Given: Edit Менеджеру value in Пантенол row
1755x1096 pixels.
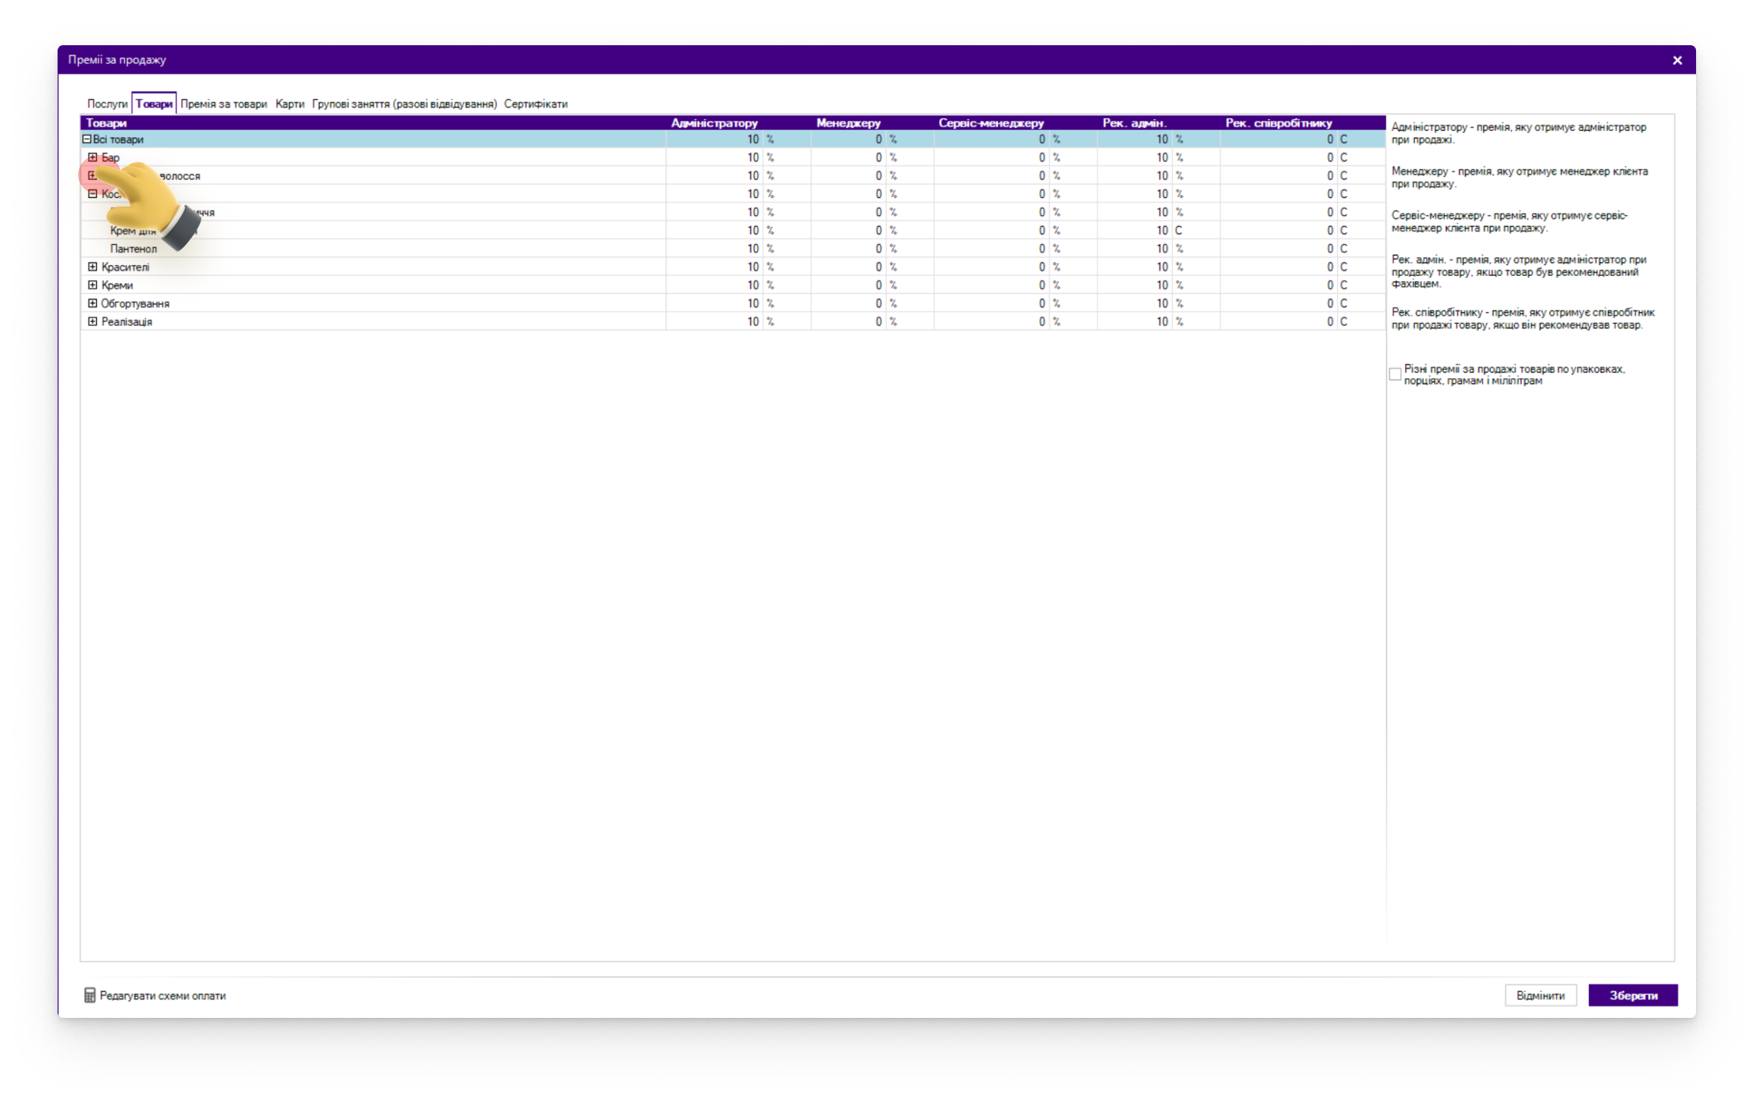Looking at the screenshot, I should pos(848,249).
